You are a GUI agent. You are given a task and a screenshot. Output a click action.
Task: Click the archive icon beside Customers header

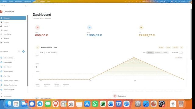19,51
